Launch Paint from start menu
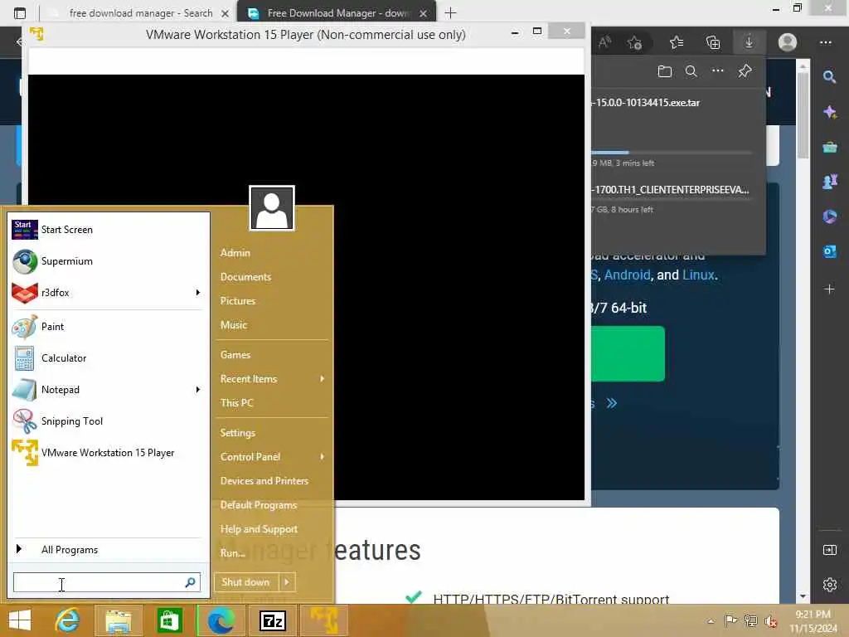 (107, 327)
